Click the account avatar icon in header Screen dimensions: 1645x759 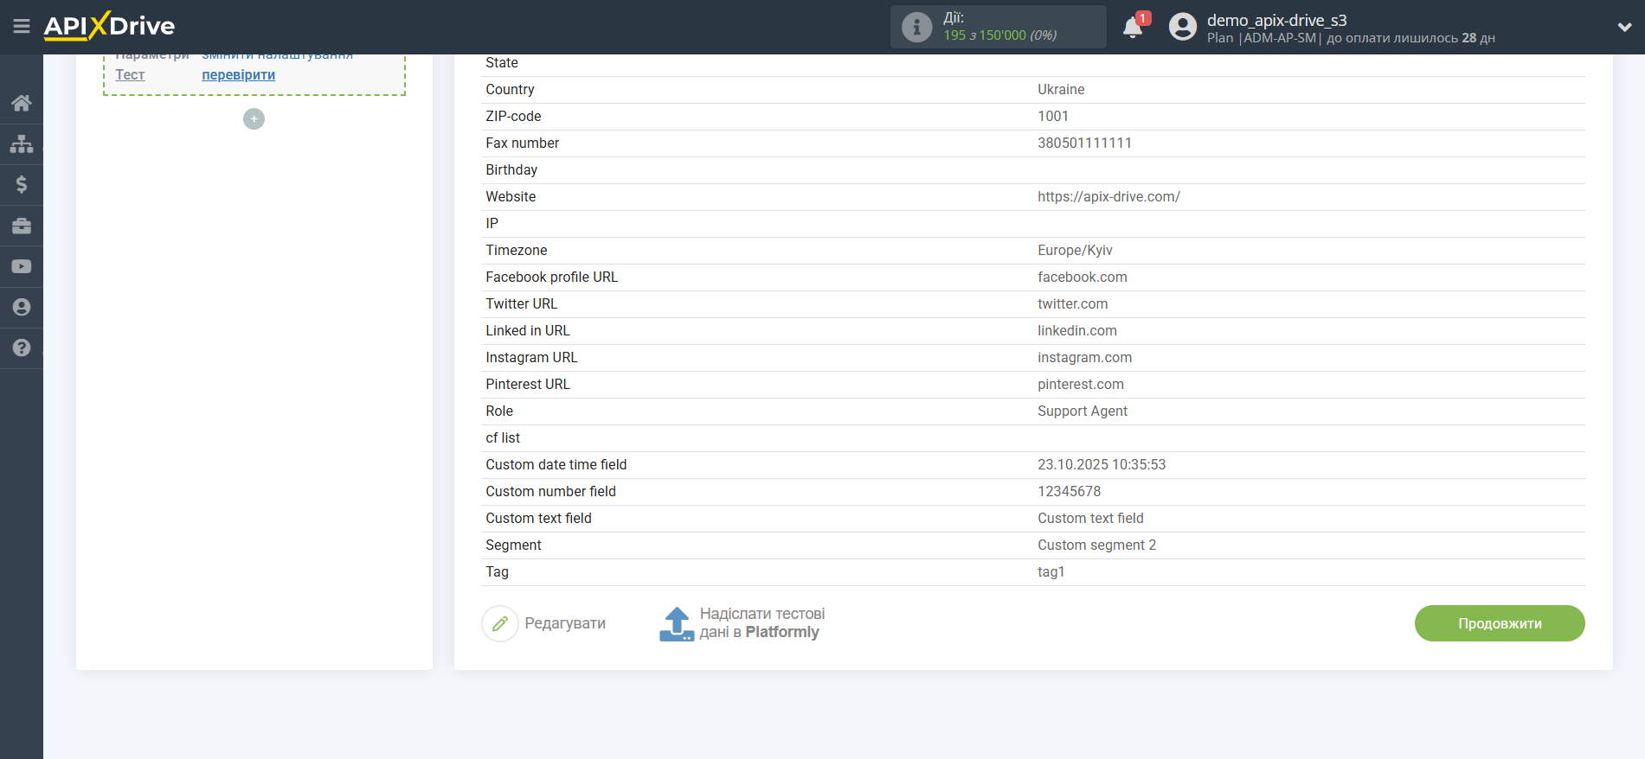[1182, 27]
